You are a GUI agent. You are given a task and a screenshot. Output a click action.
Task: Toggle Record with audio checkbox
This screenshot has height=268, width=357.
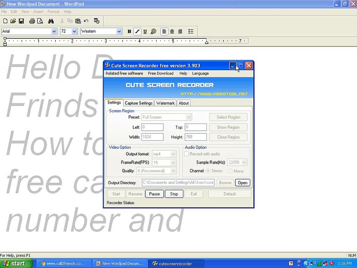click(186, 154)
